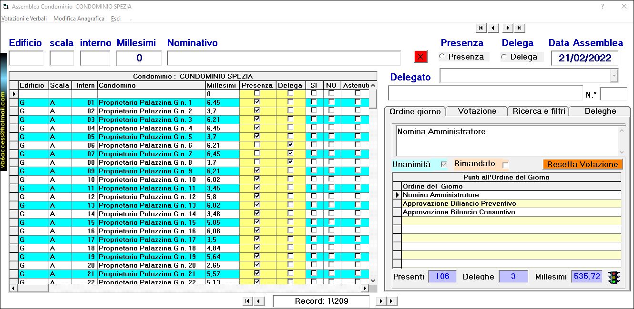Click the Condomino column header
634x309 pixels.
151,85
